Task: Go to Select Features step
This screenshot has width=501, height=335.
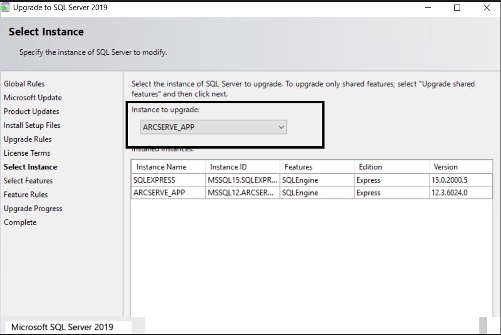Action: tap(28, 180)
